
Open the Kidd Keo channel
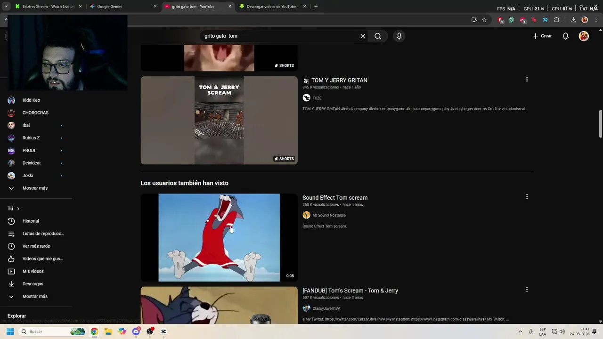[36, 100]
